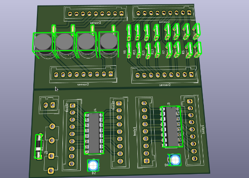Click the resistor right of the R11 label
Screen dimensions: 249x178
[x=139, y=50]
